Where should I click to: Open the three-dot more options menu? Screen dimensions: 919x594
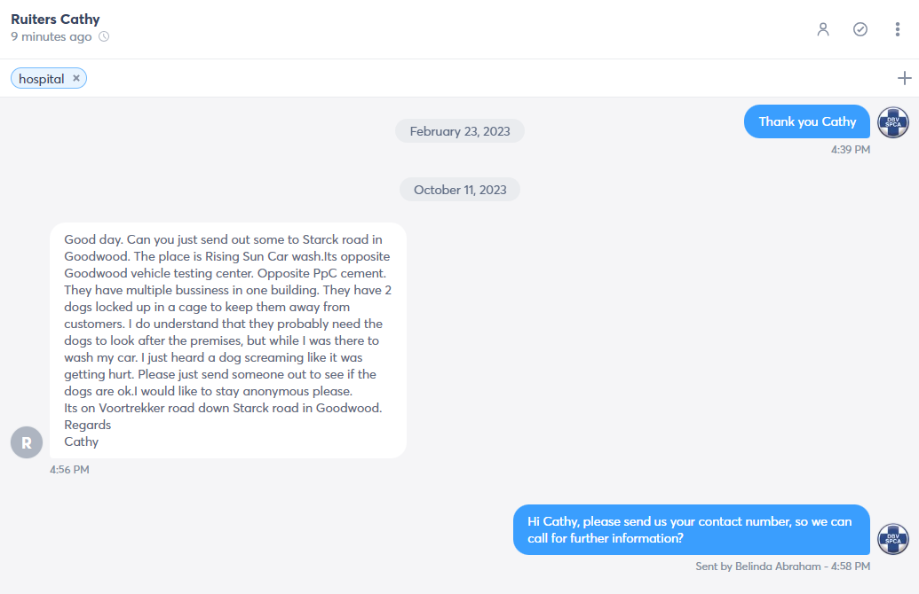point(898,29)
